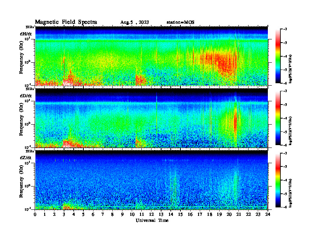319x246 pixels.
Task: Click the -3 value on dZ/dt color scale
Action: coord(285,167)
